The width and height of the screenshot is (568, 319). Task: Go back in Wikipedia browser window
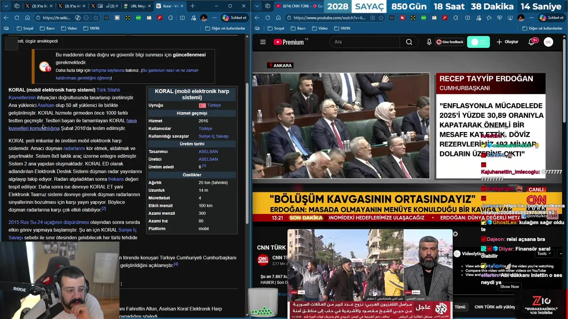(6, 18)
